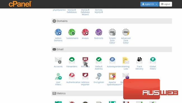Open the phpMyAdmin link

click(x=59, y=10)
